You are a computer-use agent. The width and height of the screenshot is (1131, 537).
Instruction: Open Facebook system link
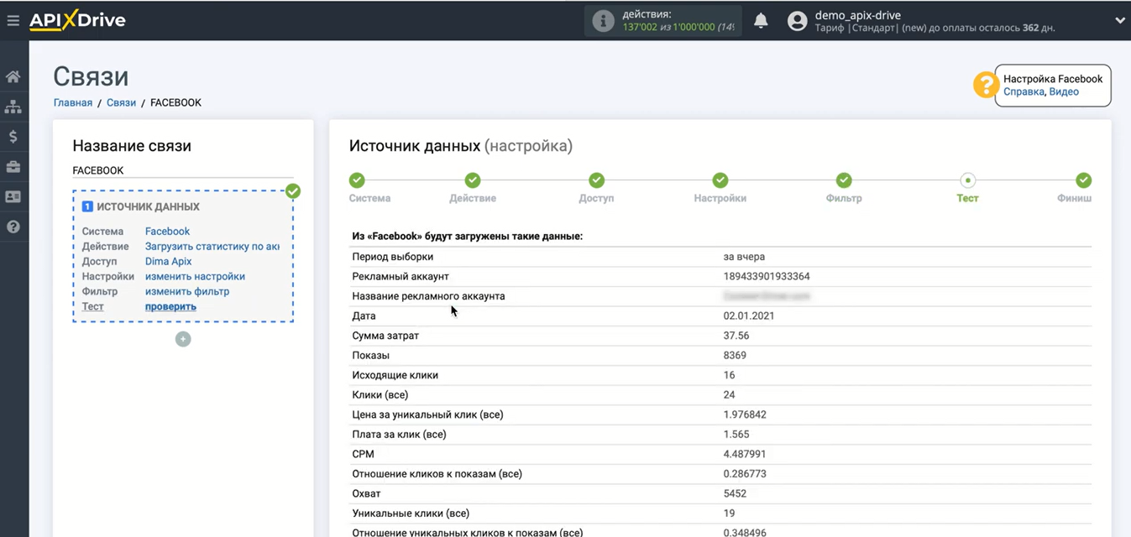167,232
